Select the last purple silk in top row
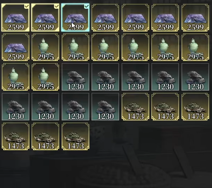The image size is (212, 188). click(195, 18)
